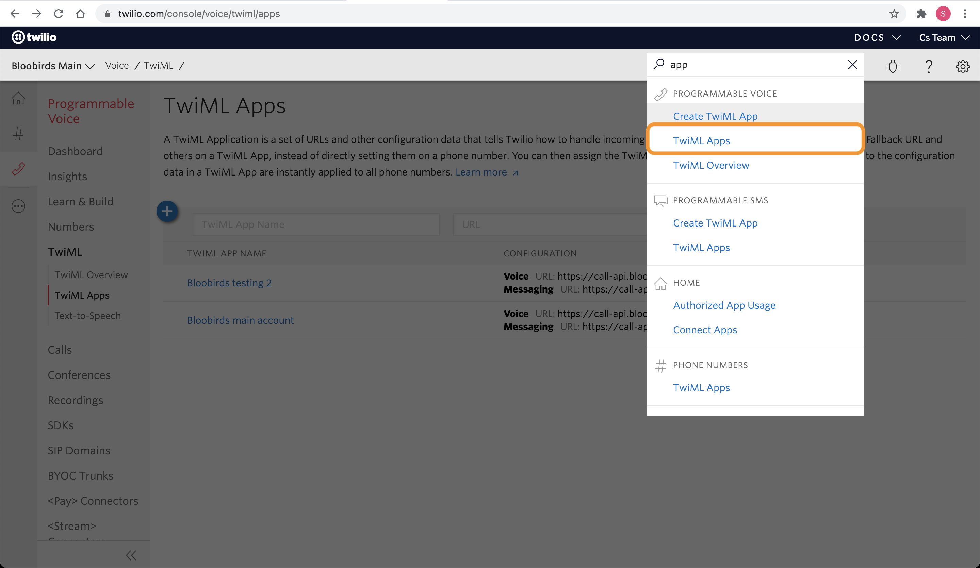Open the debugger bug icon
Image resolution: width=980 pixels, height=568 pixels.
[893, 66]
